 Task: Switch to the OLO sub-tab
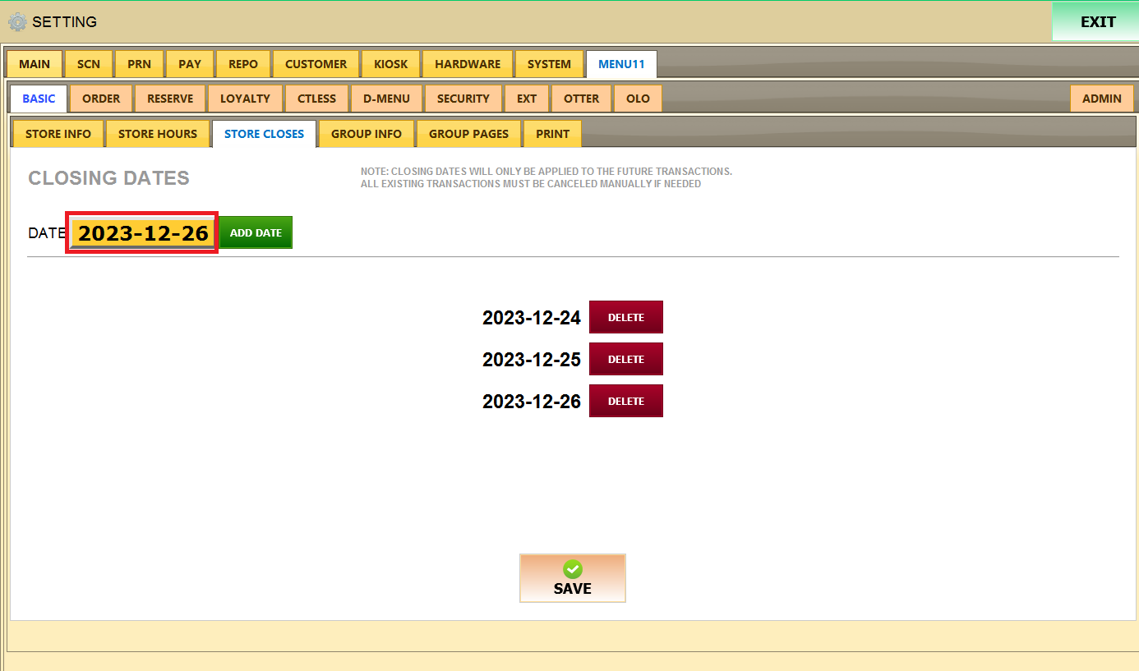[638, 99]
